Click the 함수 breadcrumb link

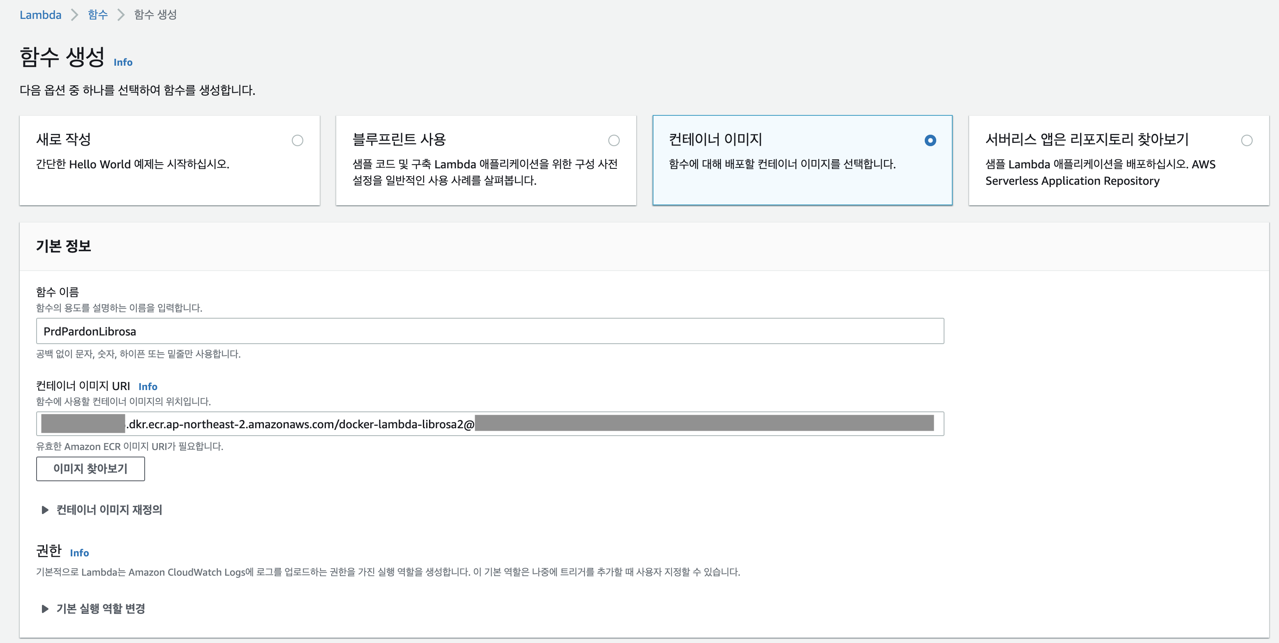(97, 15)
